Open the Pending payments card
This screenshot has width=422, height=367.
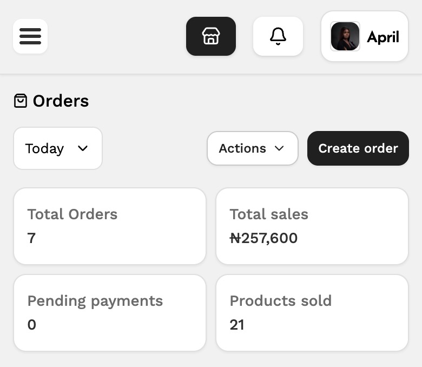point(110,313)
